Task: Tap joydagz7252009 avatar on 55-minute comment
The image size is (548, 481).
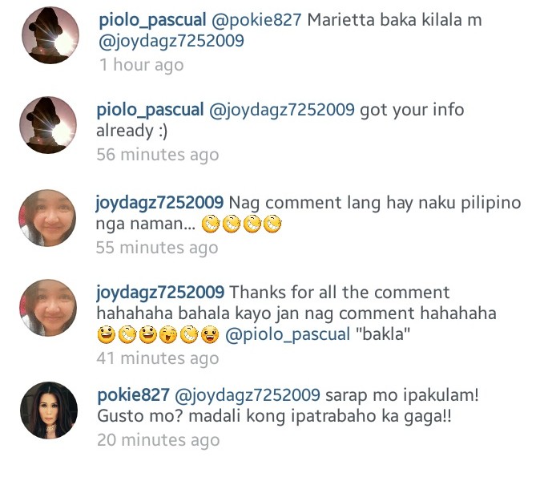Action: coord(47,218)
